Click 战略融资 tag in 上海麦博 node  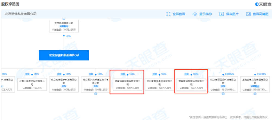click(255, 86)
